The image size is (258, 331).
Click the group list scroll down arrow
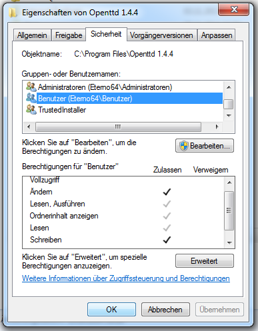click(229, 115)
